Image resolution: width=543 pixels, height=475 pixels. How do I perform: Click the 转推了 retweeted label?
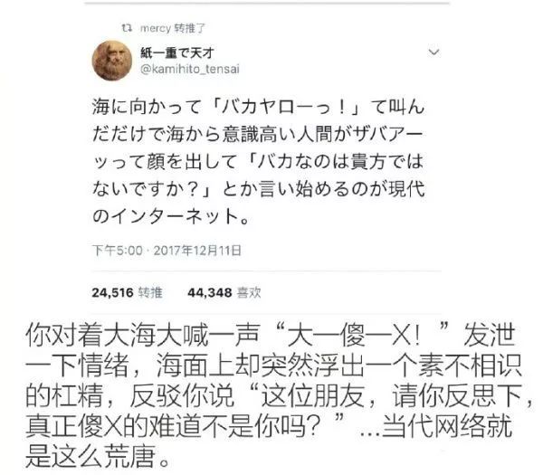pos(189,28)
